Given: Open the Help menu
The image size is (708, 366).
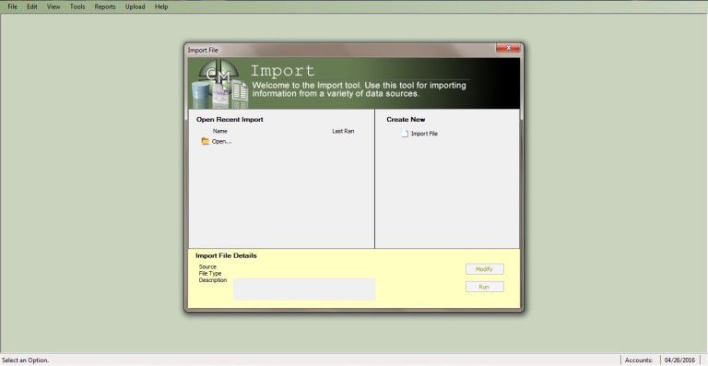Looking at the screenshot, I should coord(161,6).
